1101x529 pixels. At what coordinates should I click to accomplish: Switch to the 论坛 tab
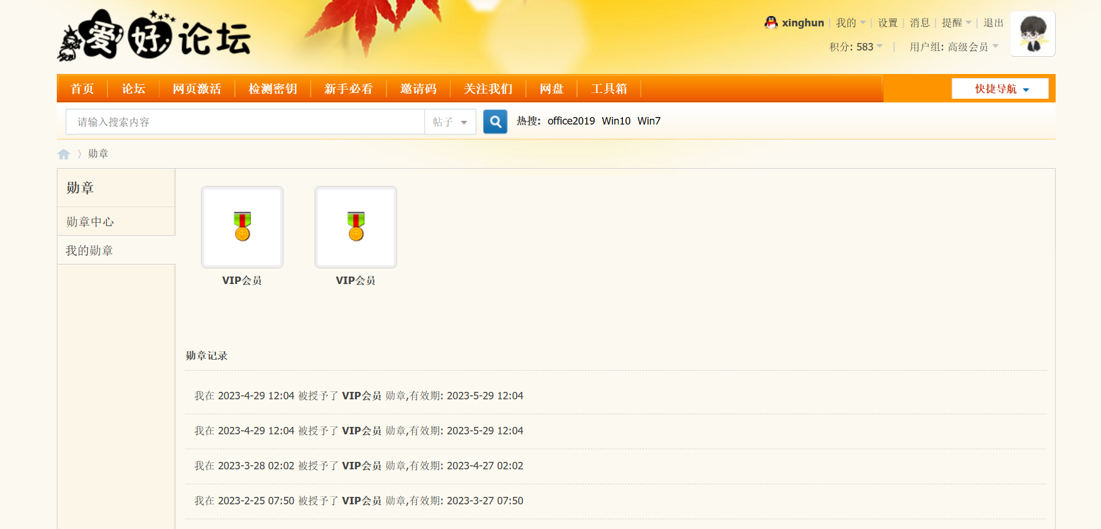click(133, 88)
